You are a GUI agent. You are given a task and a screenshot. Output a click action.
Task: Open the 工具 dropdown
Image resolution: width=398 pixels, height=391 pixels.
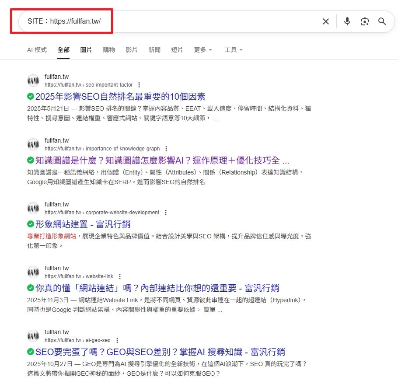[233, 50]
